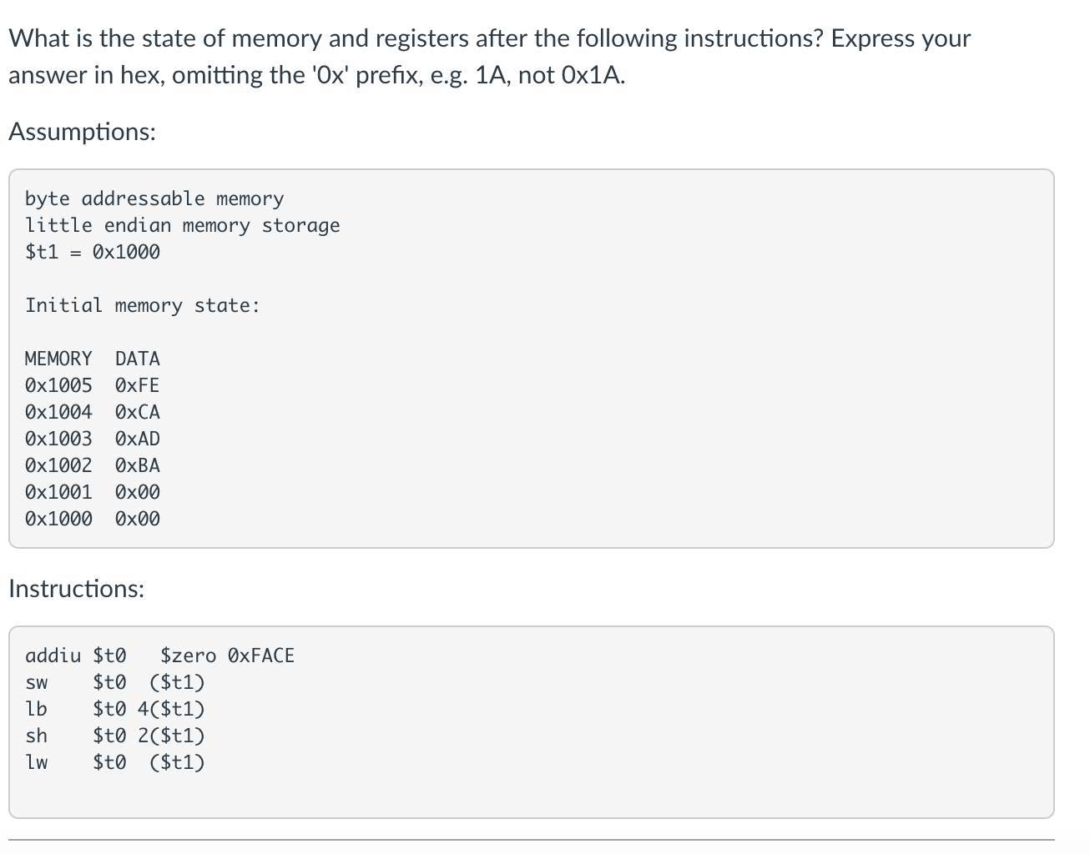Click the question text's first line
This screenshot has height=854, width=1090.
pyautogui.click(x=489, y=38)
